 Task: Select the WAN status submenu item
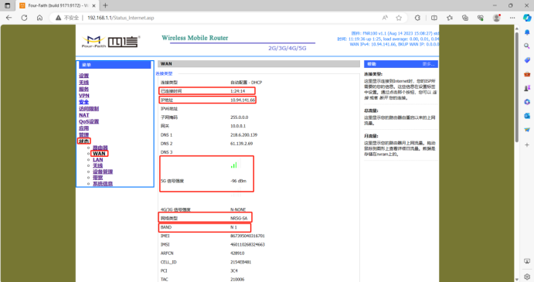pos(99,154)
